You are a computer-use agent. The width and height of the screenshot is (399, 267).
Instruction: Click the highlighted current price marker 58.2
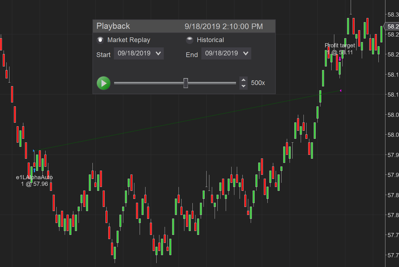click(x=393, y=27)
